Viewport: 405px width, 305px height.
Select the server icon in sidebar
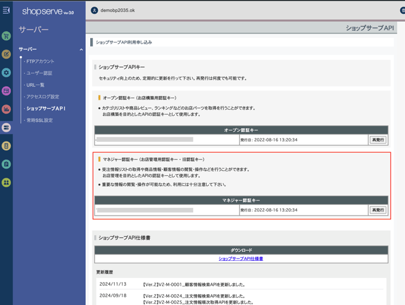(6, 127)
